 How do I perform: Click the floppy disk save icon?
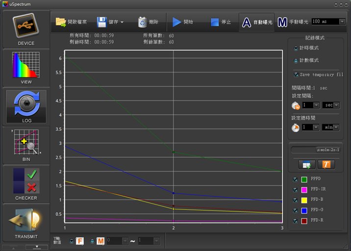101,22
